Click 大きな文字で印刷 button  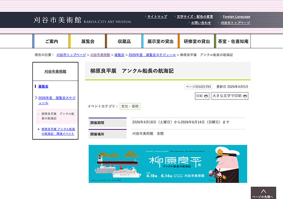coord(230,96)
